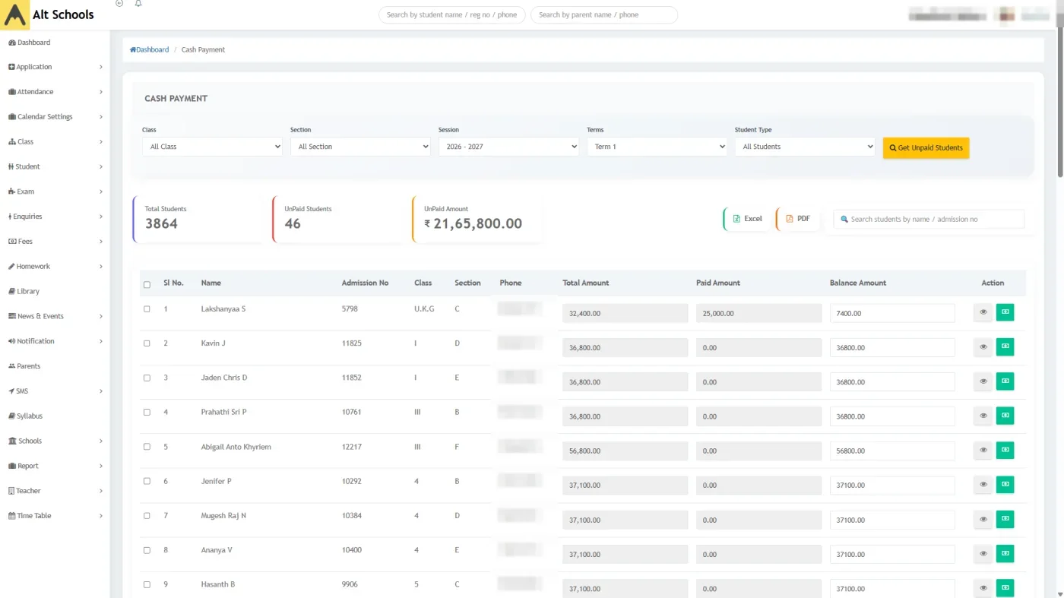Select the checkbox for Lakshanyaa S
1064x598 pixels.
click(147, 309)
